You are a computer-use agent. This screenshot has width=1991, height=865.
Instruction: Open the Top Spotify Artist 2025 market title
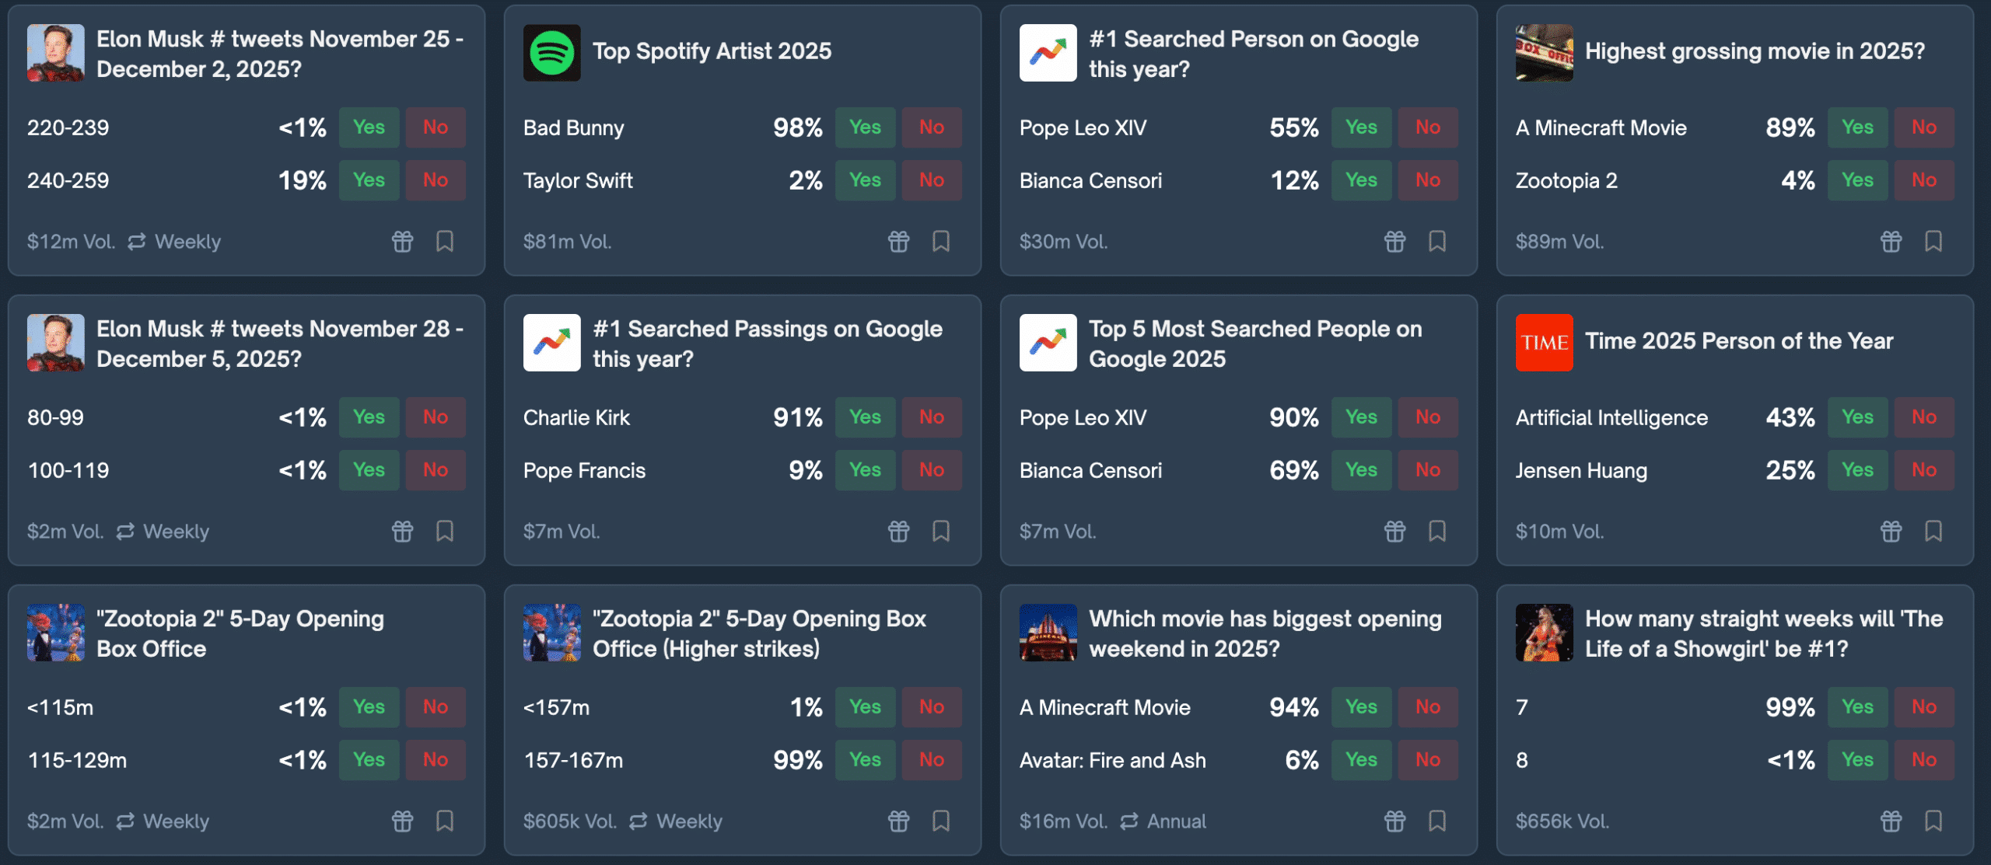tap(712, 51)
